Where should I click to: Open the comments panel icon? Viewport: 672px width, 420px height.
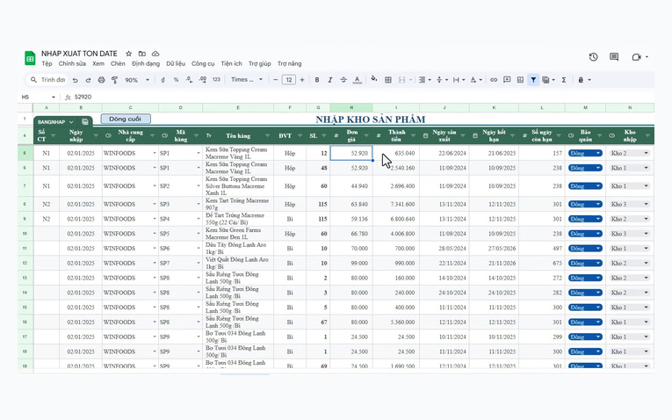(x=614, y=57)
